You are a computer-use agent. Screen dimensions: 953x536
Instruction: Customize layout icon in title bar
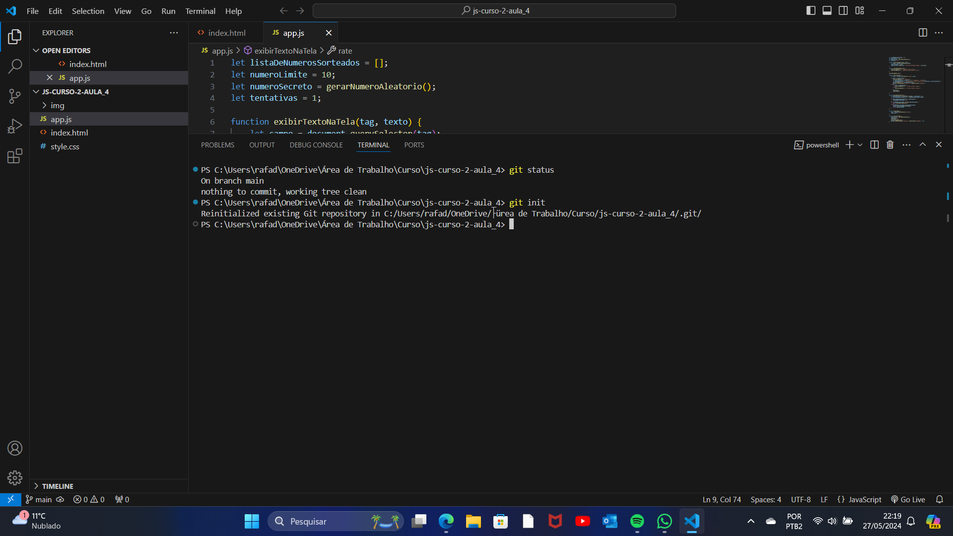tap(860, 10)
